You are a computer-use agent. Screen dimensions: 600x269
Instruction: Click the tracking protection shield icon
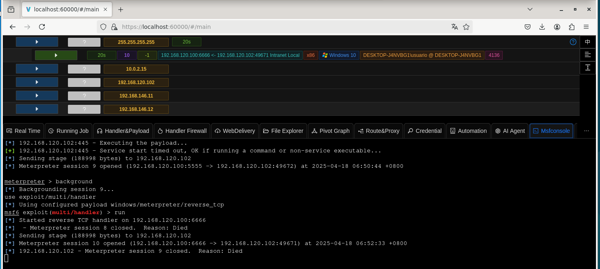(103, 27)
